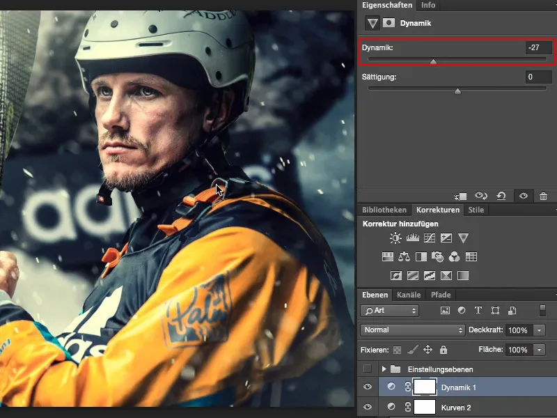Click the Sättigung slider handle
Viewport: 557px width, 418px height.
pos(457,91)
